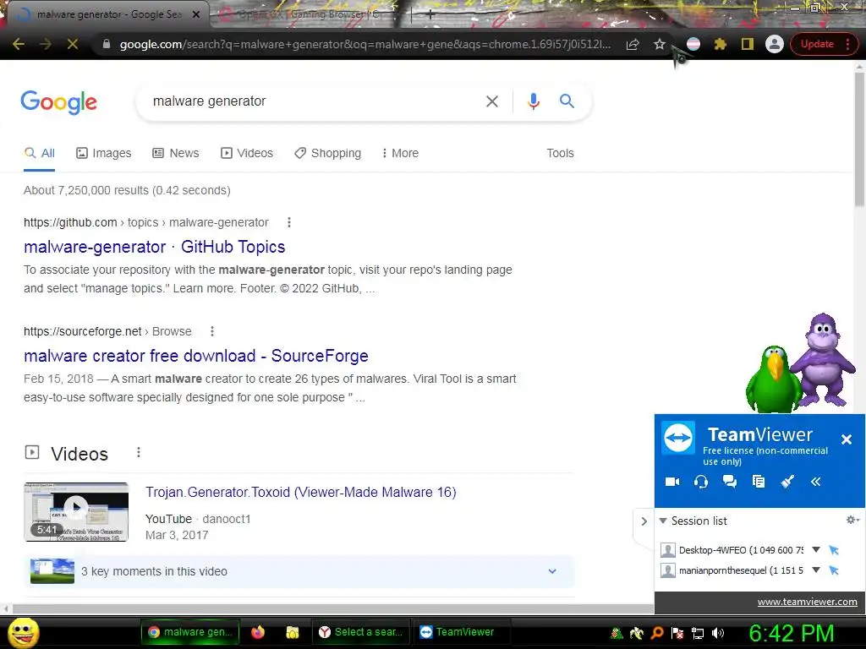Open the Trojan.Generator.Toxoid video title link
This screenshot has height=649, width=866.
click(x=301, y=492)
